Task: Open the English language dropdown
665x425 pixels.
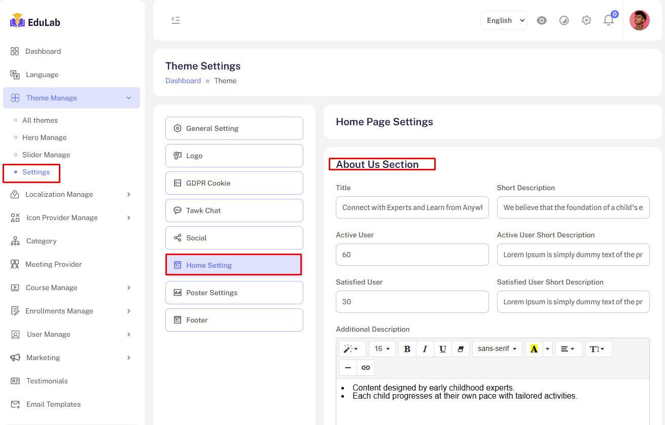Action: point(504,20)
